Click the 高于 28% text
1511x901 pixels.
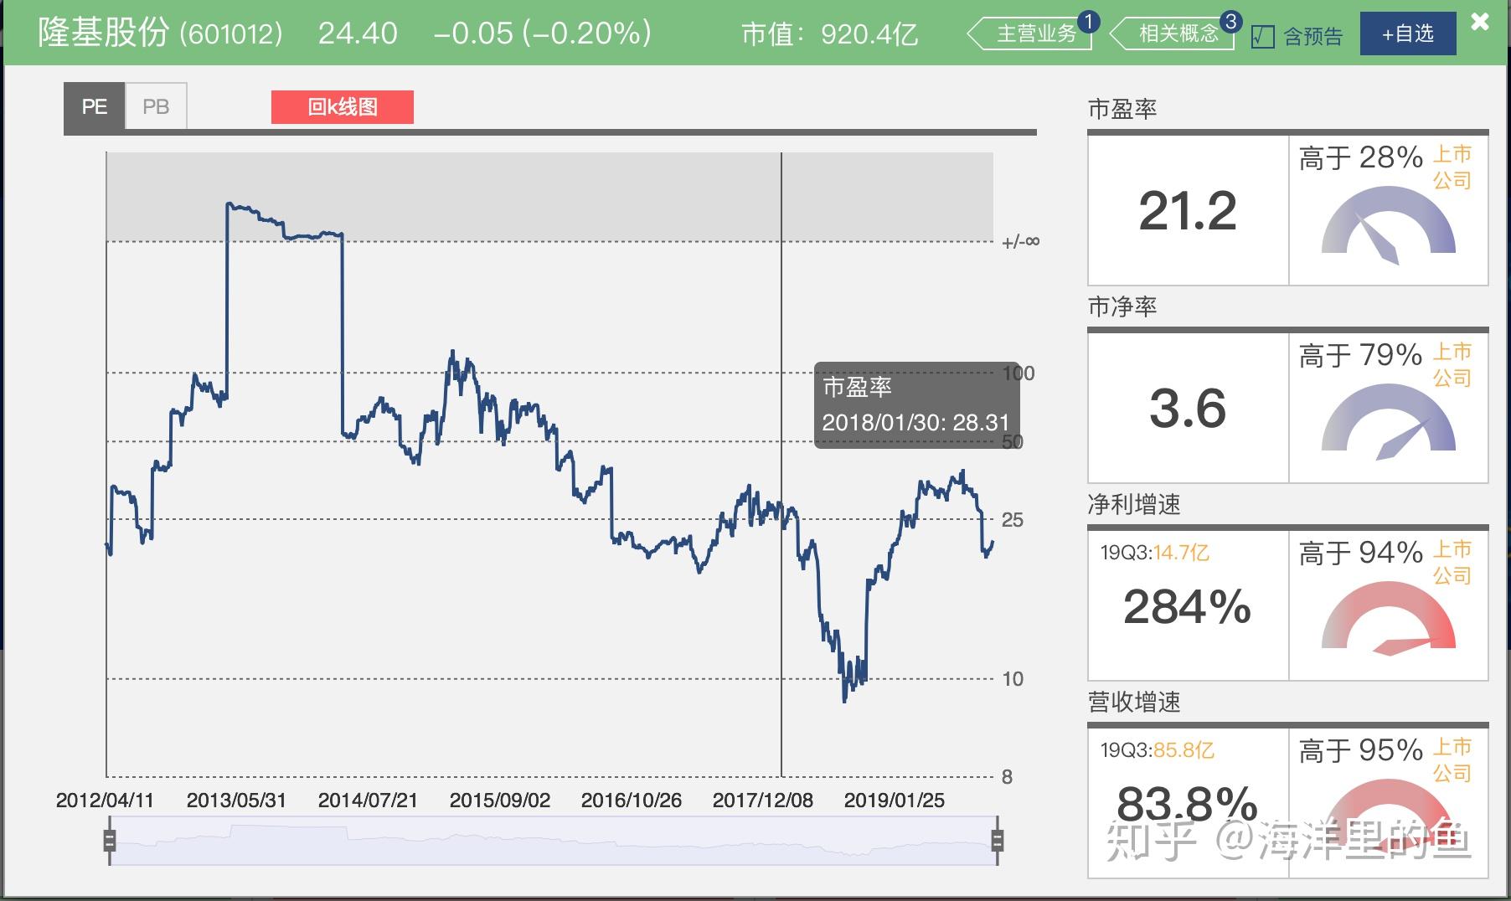1361,157
